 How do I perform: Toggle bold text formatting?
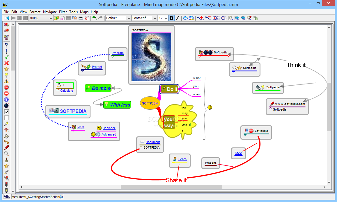[x=171, y=18]
